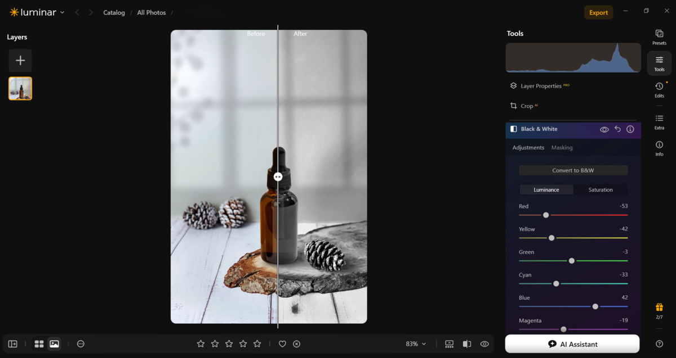This screenshot has height=358, width=676.
Task: Toggle before/after compare view
Action: pyautogui.click(x=467, y=344)
